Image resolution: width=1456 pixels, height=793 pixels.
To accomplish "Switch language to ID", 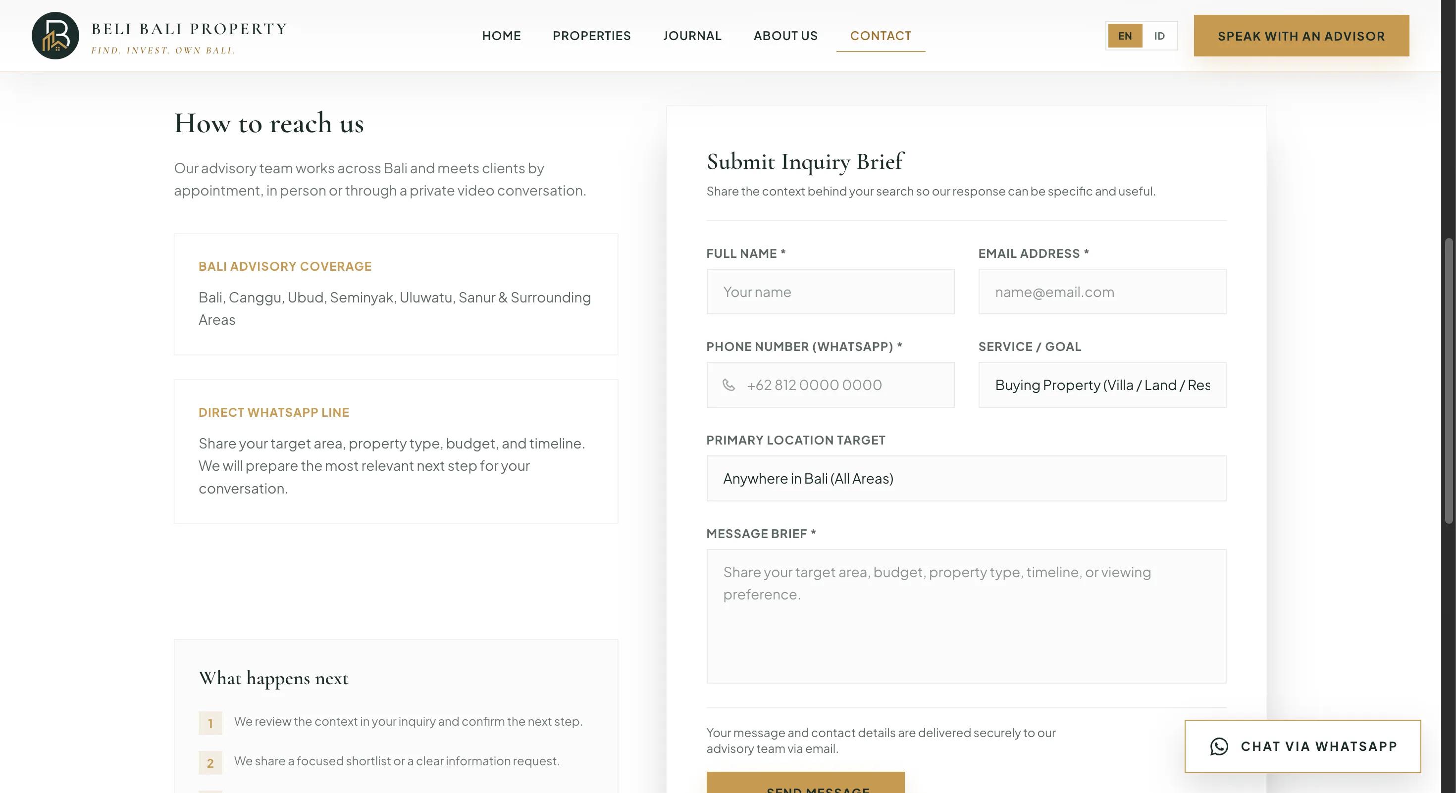I will [x=1159, y=36].
